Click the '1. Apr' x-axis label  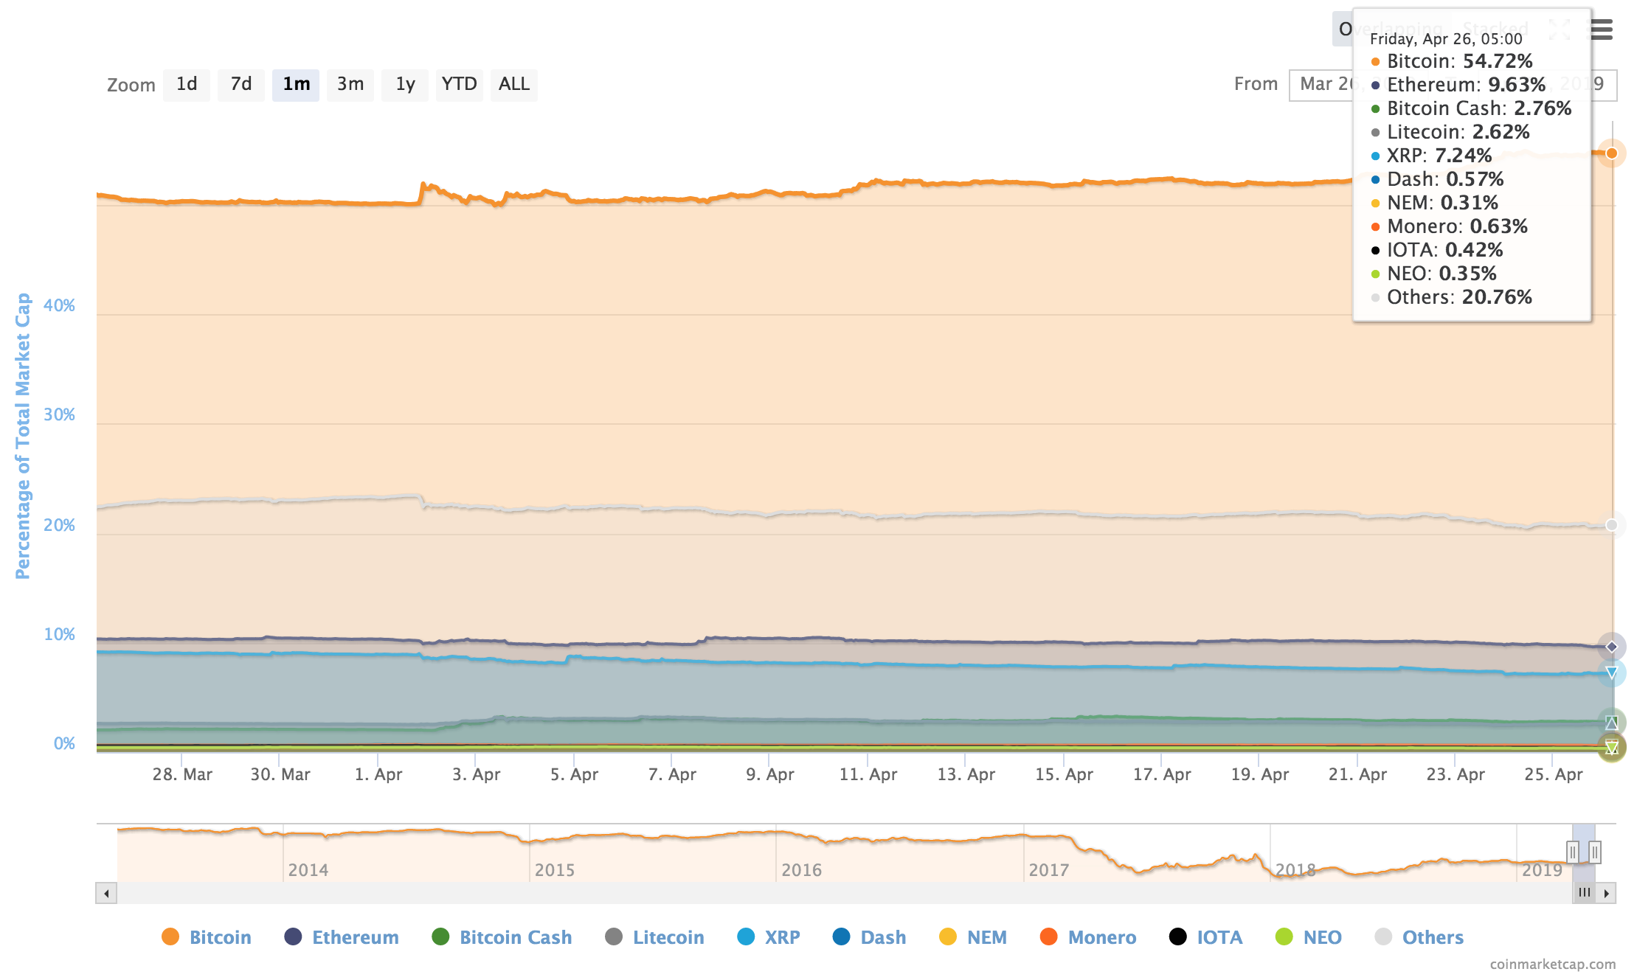(x=378, y=774)
